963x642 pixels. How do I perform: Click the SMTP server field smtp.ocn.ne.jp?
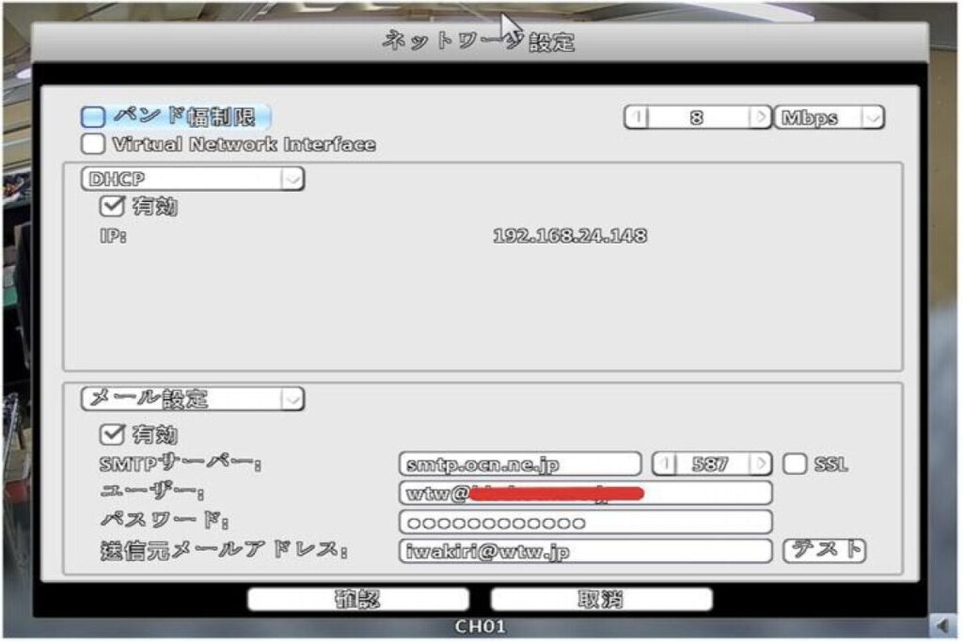[x=520, y=464]
